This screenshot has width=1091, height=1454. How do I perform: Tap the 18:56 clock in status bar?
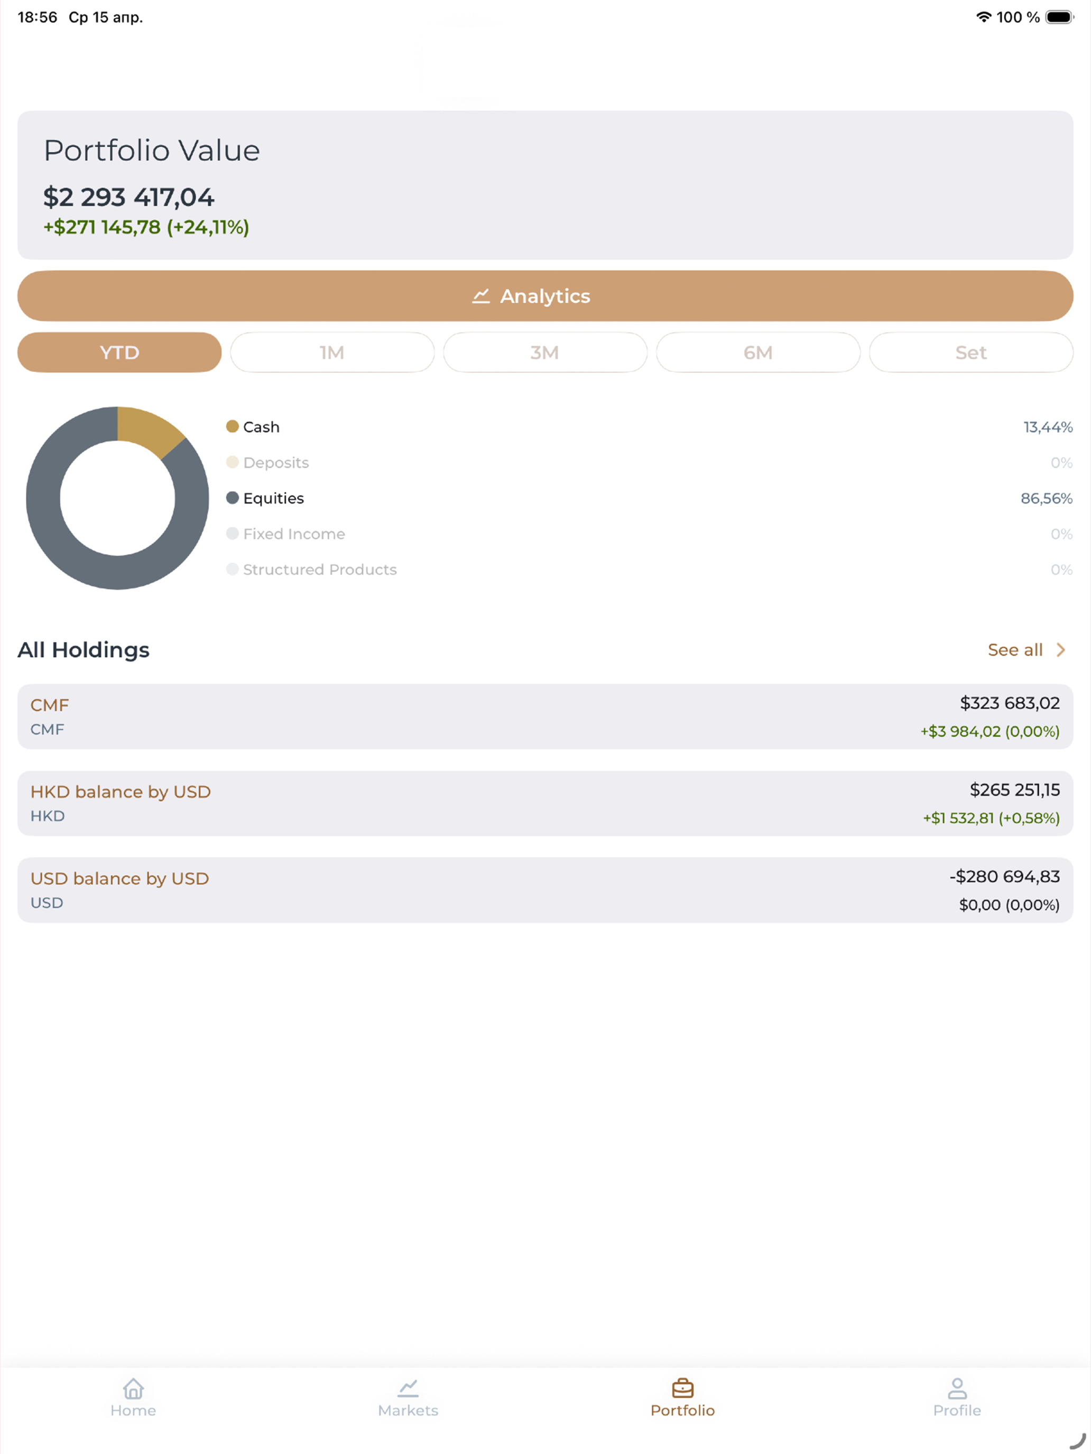[x=38, y=17]
